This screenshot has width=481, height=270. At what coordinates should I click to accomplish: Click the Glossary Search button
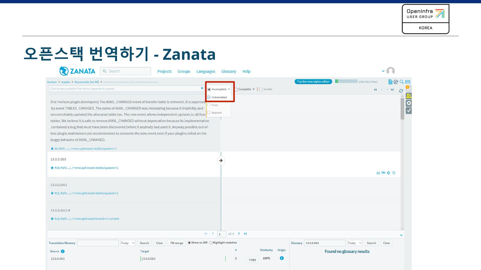(x=371, y=243)
